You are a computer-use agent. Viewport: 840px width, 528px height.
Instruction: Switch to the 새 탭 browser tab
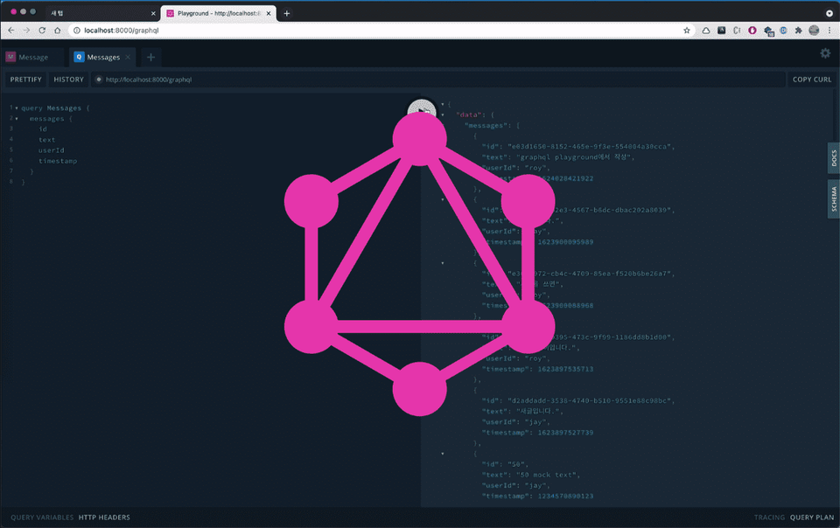[x=101, y=13]
